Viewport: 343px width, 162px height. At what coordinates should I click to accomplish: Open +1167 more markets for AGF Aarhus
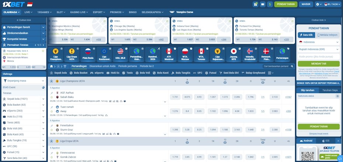coord(288,97)
